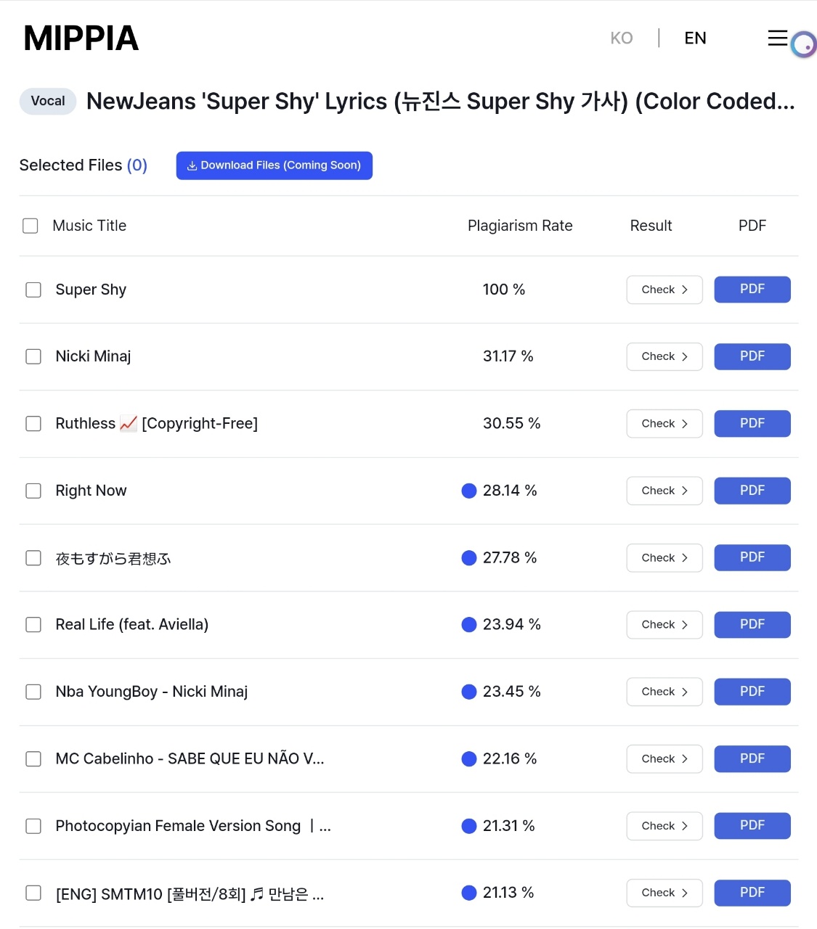This screenshot has height=929, width=817.
Task: Toggle the select-all Music Title checkbox
Action: 31,226
